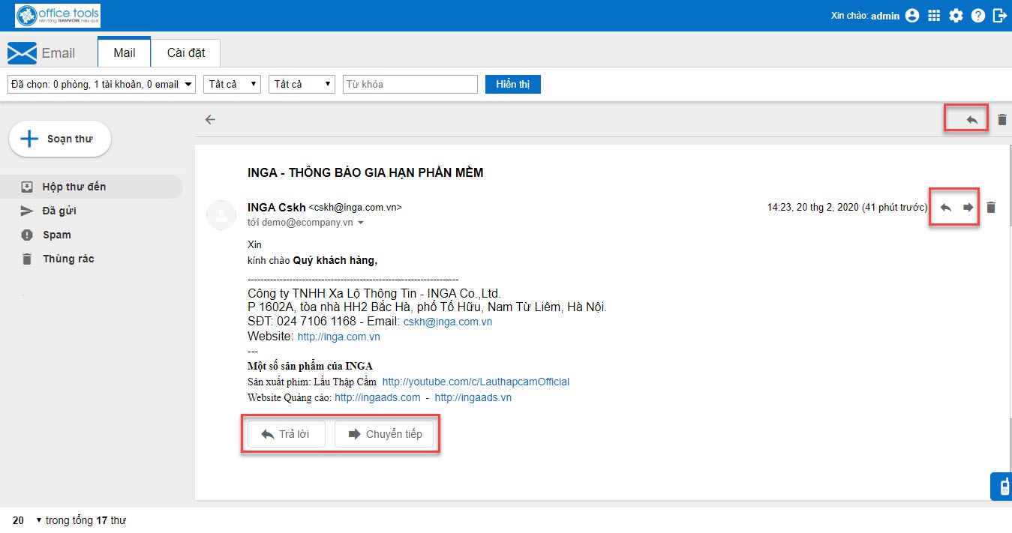Click the email subject 'INGA - THÔNG BÁO GIA HẠN PHẦN MỀM'
Screen dimensions: 1012x533
coord(365,172)
